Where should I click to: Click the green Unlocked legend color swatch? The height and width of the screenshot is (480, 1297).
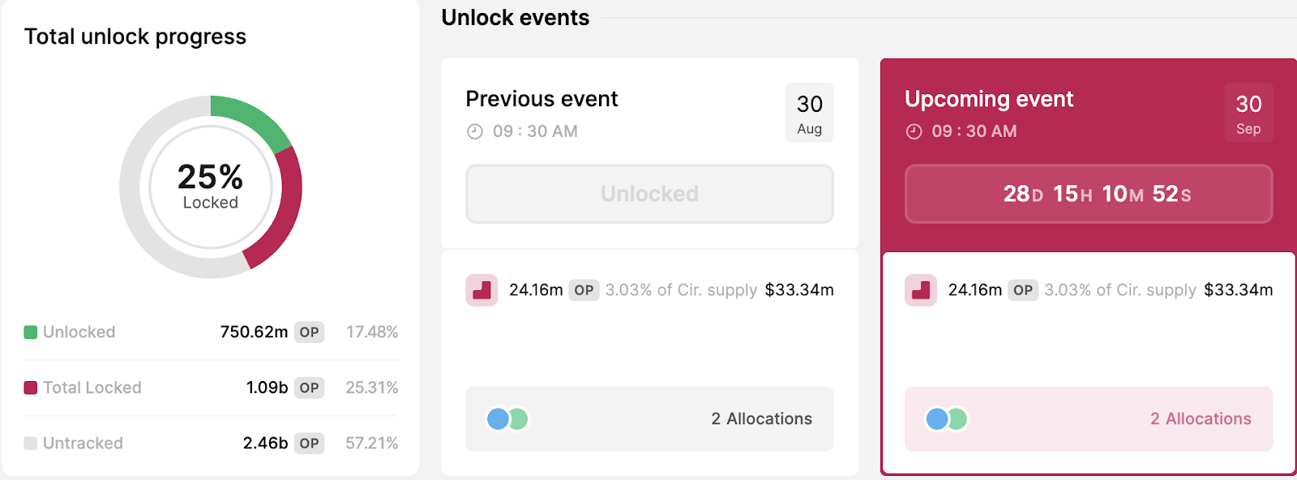tap(30, 332)
